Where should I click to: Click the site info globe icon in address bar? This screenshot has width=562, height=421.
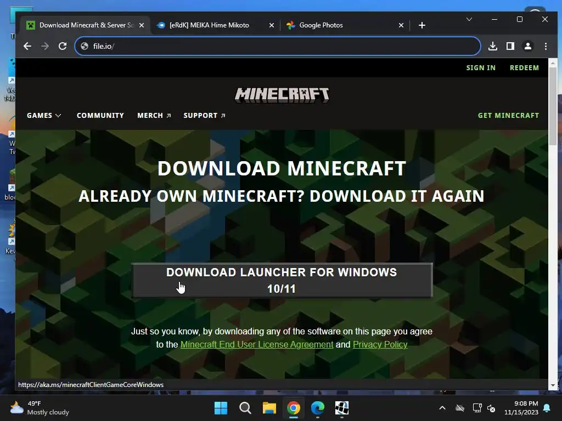point(85,46)
